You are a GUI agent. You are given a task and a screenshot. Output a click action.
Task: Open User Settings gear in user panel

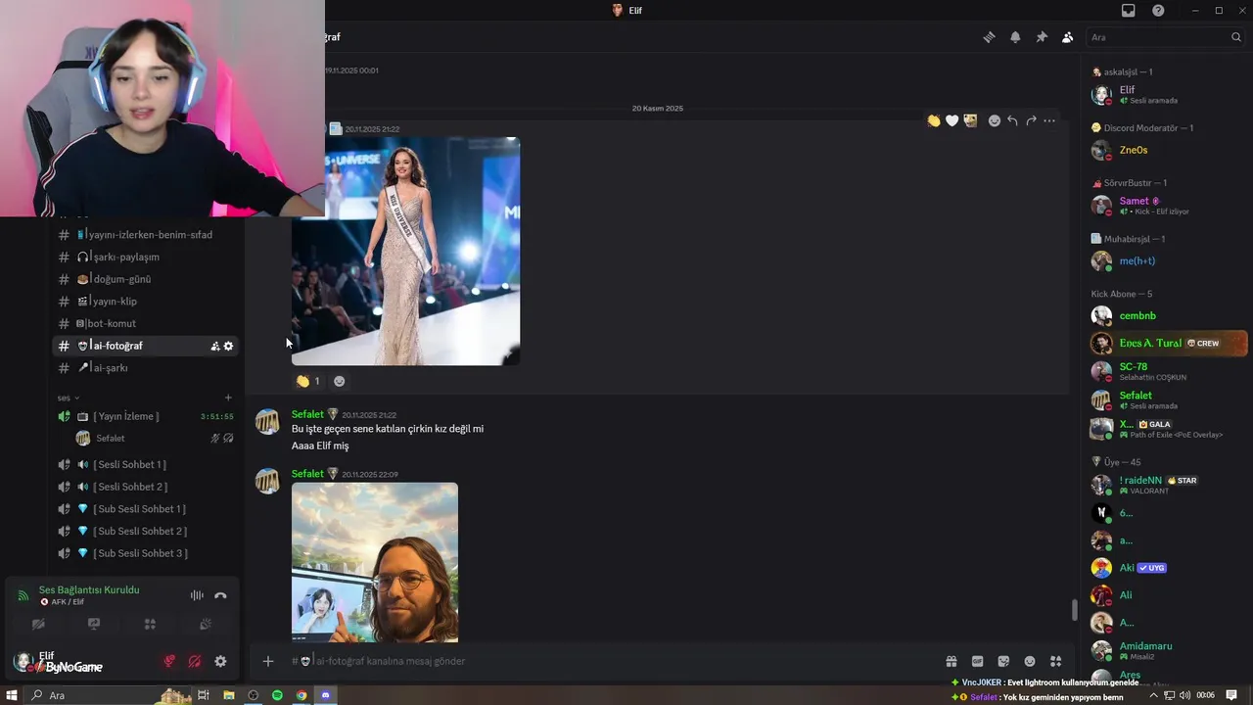tap(220, 661)
